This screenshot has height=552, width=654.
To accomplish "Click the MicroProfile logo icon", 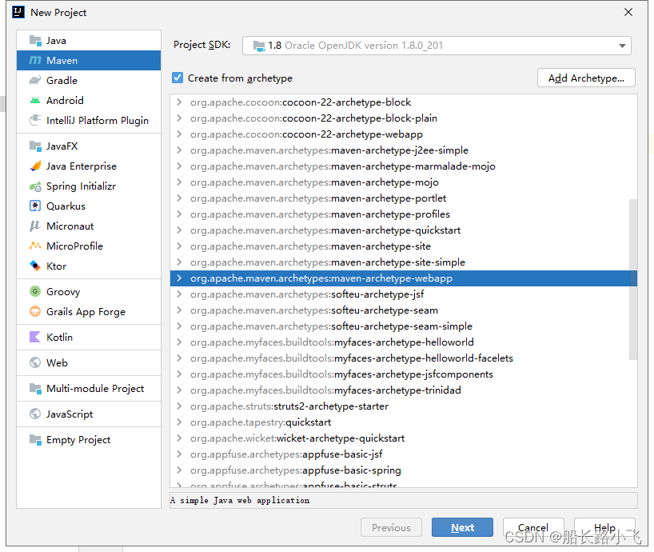I will click(35, 246).
